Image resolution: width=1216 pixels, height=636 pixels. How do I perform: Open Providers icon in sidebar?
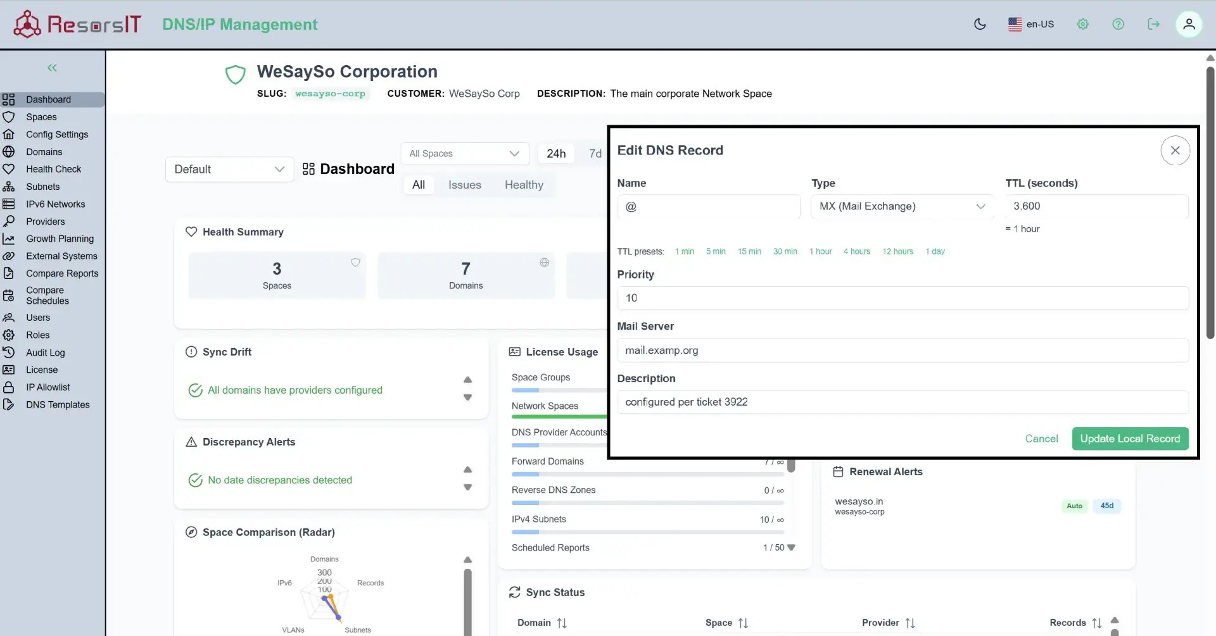tap(9, 221)
